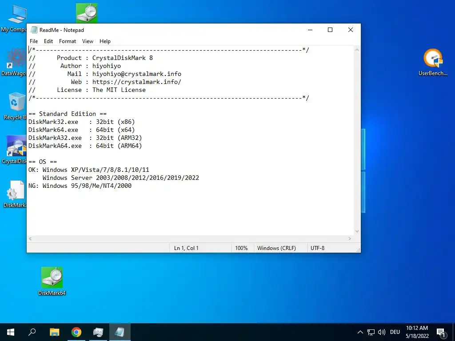Click on the == OS == heading
The image size is (455, 341).
43,162
